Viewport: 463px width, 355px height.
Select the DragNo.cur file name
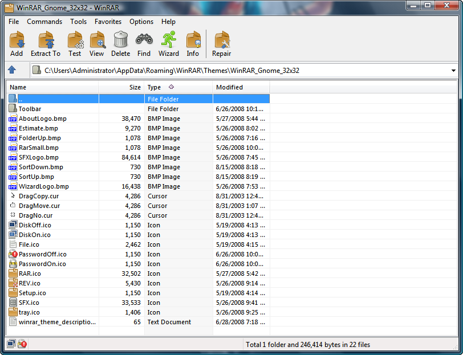tap(36, 216)
